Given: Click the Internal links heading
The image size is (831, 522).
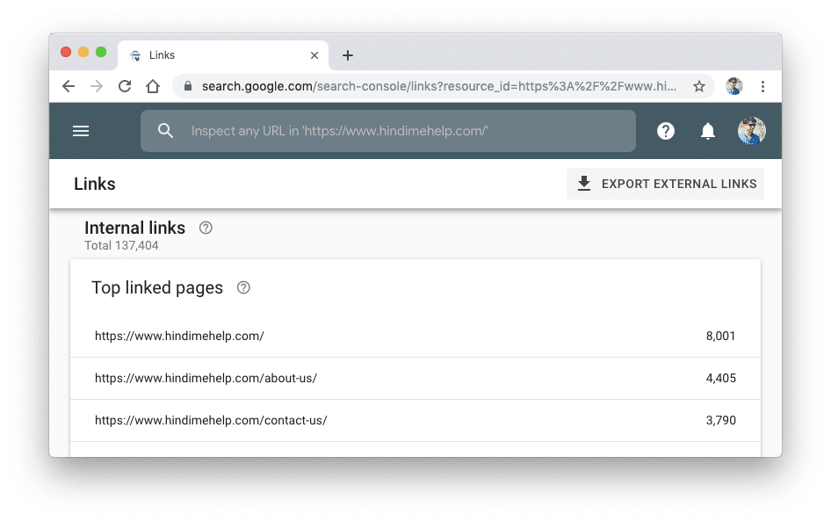Looking at the screenshot, I should tap(134, 228).
